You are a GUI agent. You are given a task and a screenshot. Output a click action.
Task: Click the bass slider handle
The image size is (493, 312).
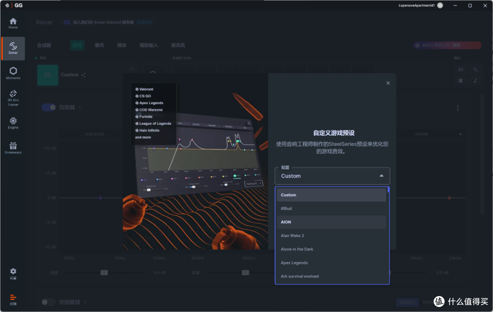tap(104, 272)
